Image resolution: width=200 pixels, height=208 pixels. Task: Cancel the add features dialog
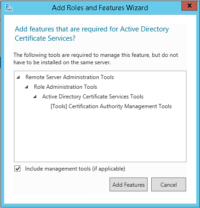168,184
